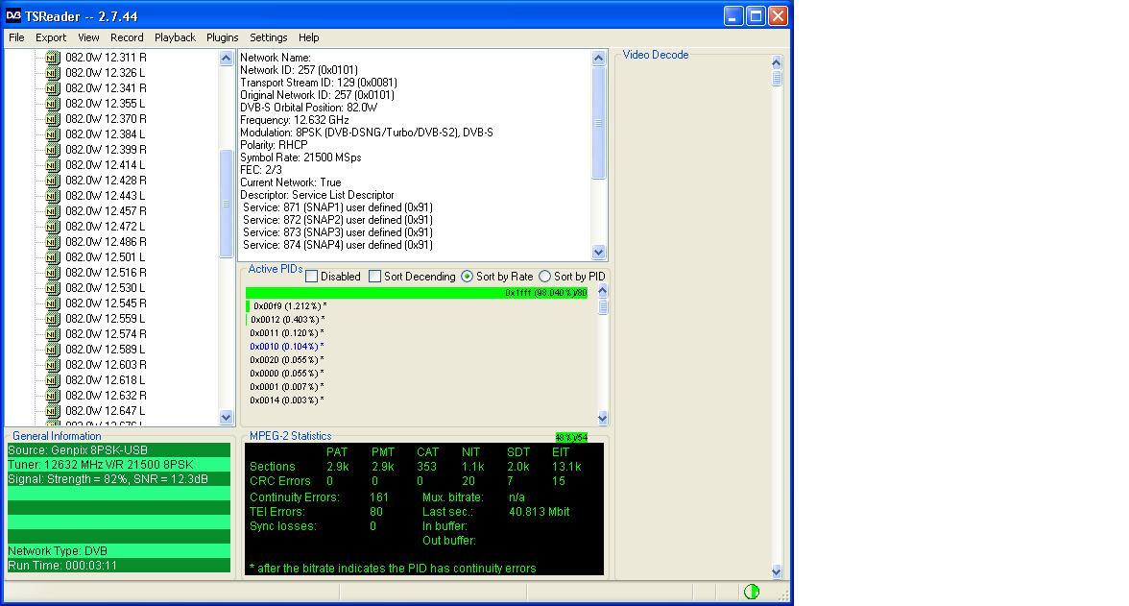Select the Sort by PID radio button
This screenshot has height=606, width=1129.
point(544,276)
